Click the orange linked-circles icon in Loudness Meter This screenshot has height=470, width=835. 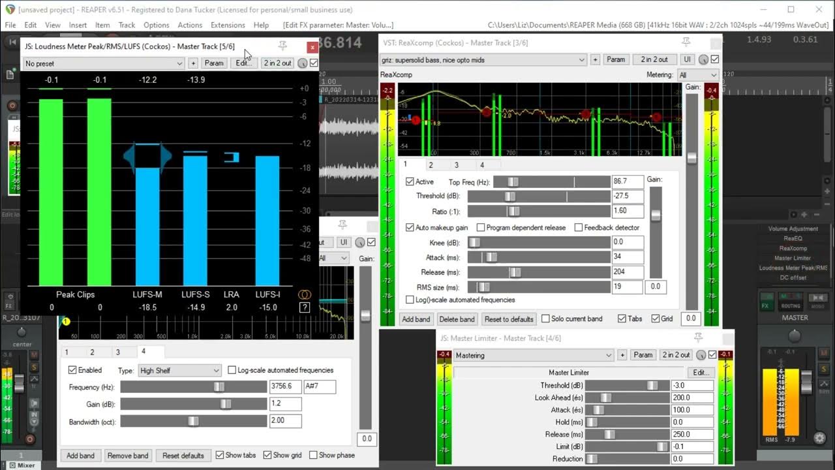click(x=304, y=294)
